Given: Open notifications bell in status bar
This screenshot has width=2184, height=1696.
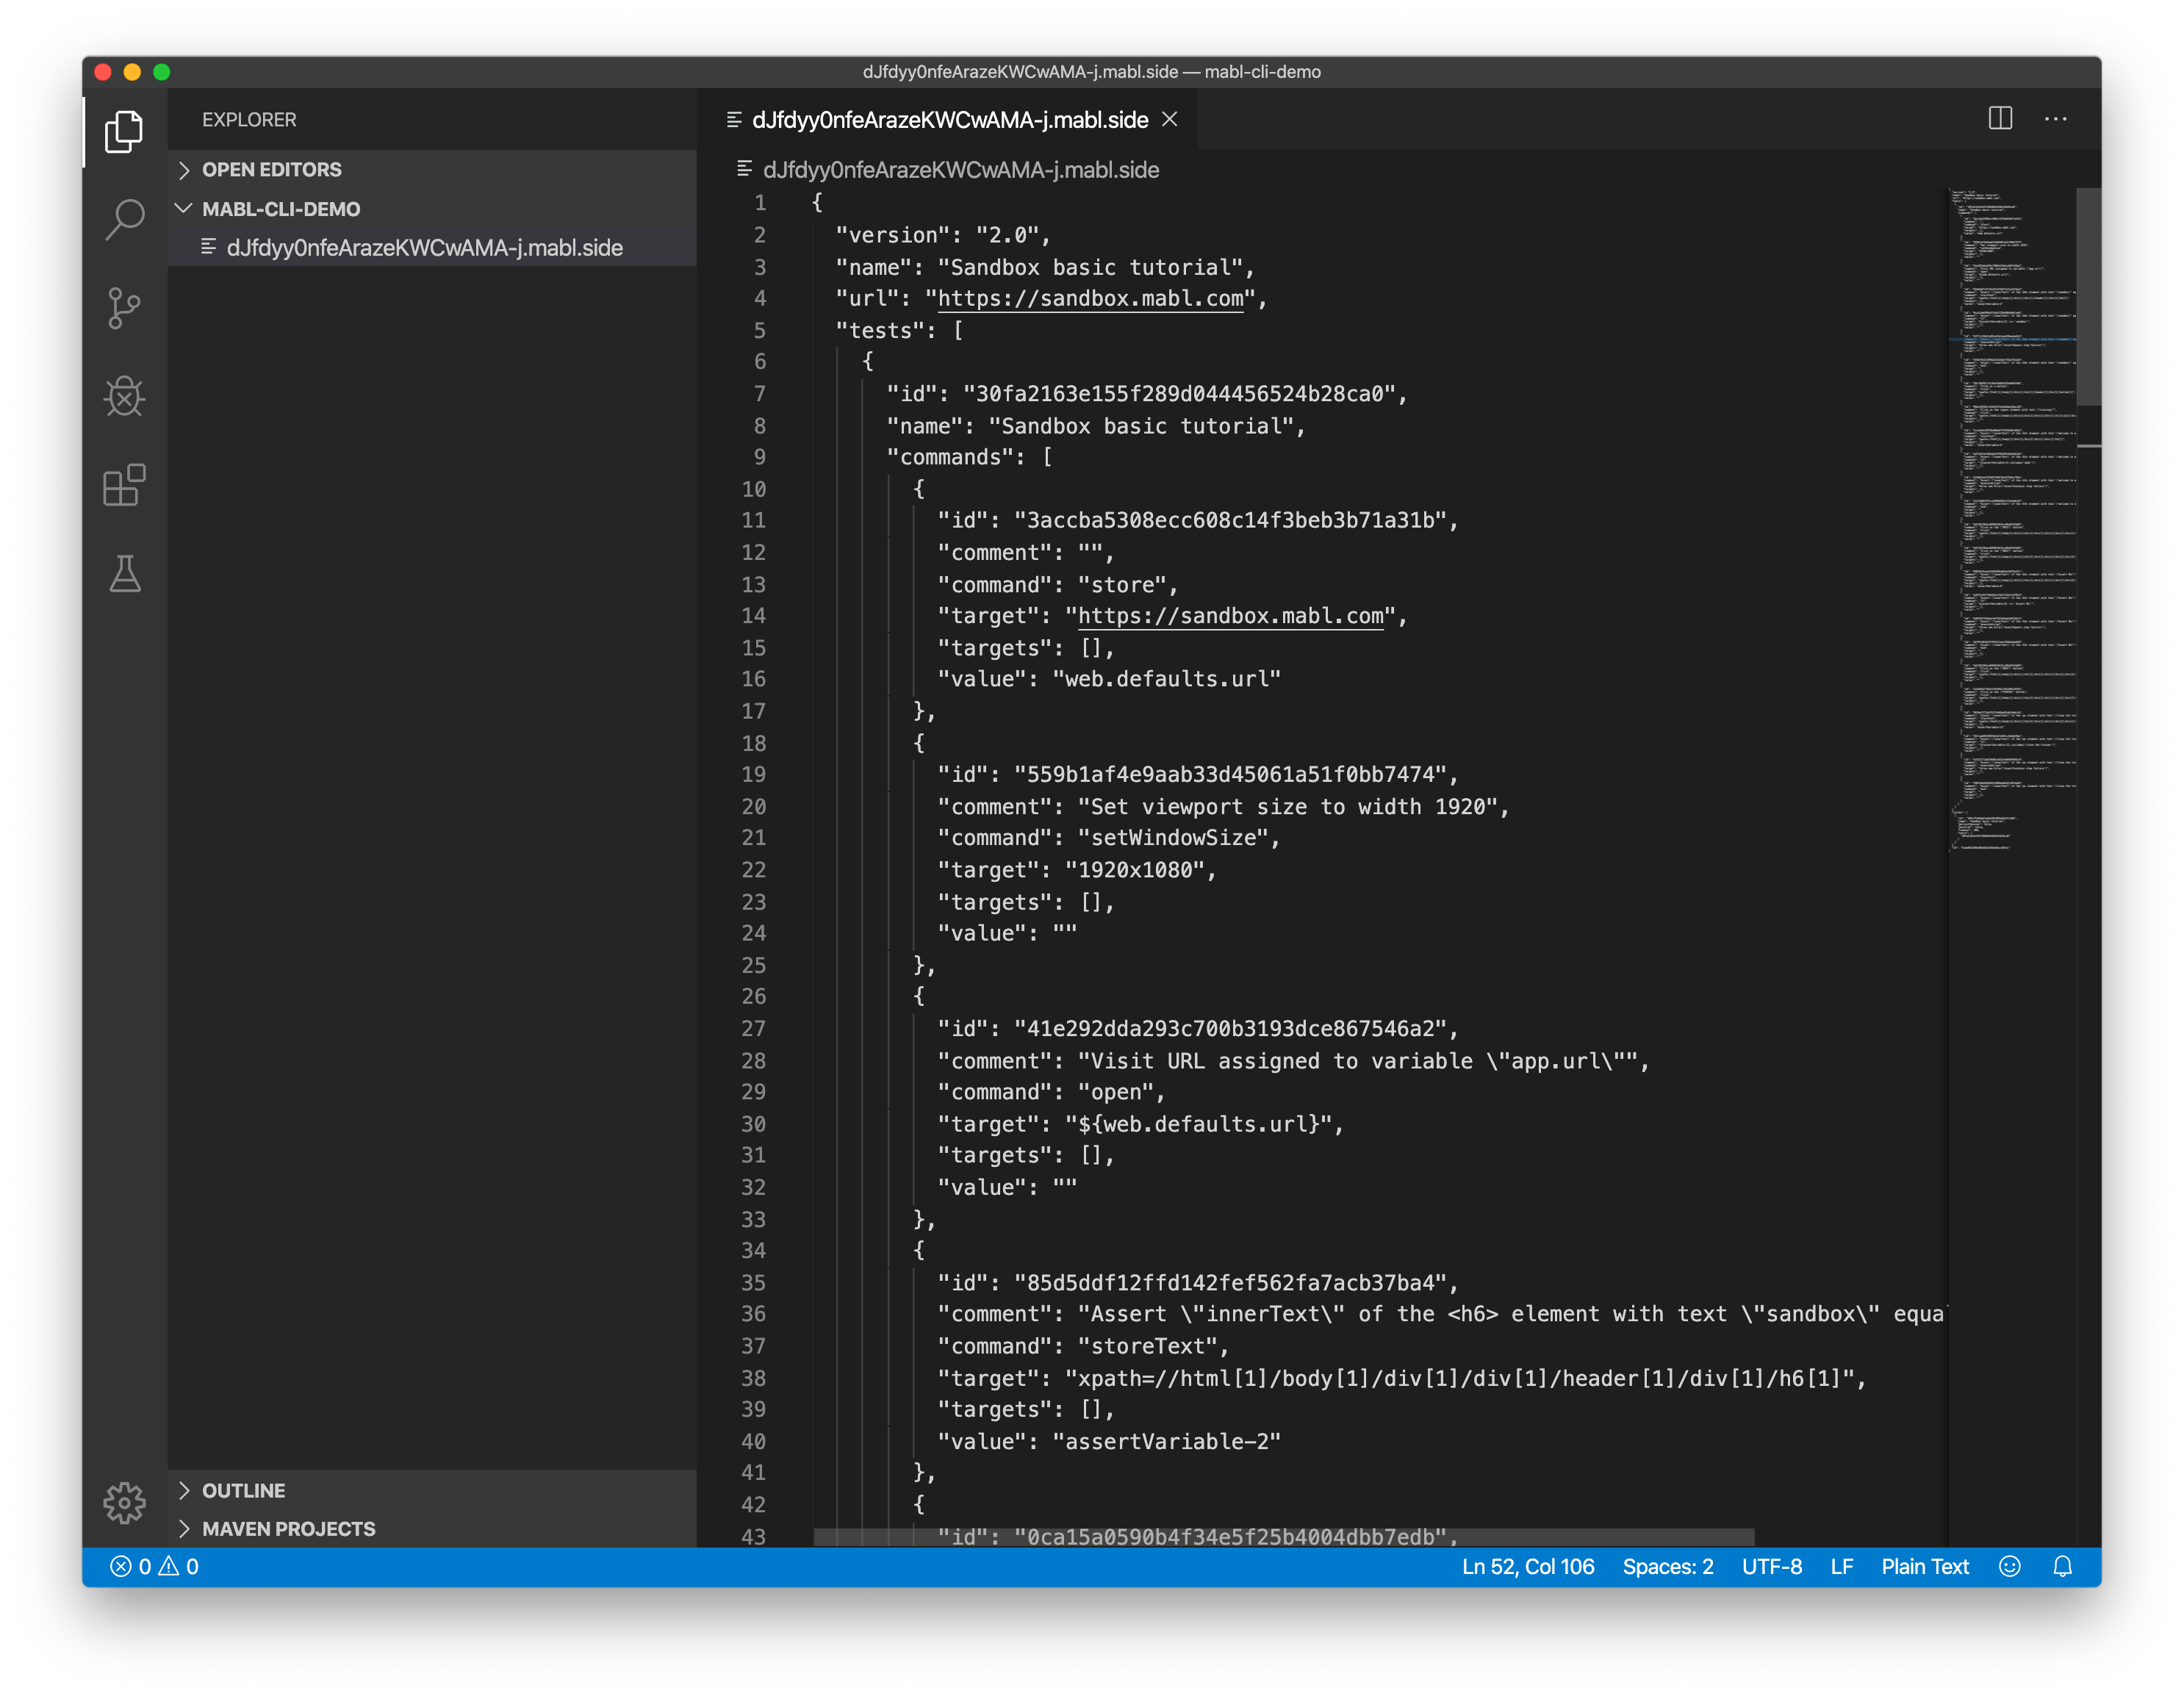Looking at the screenshot, I should pos(2062,1566).
